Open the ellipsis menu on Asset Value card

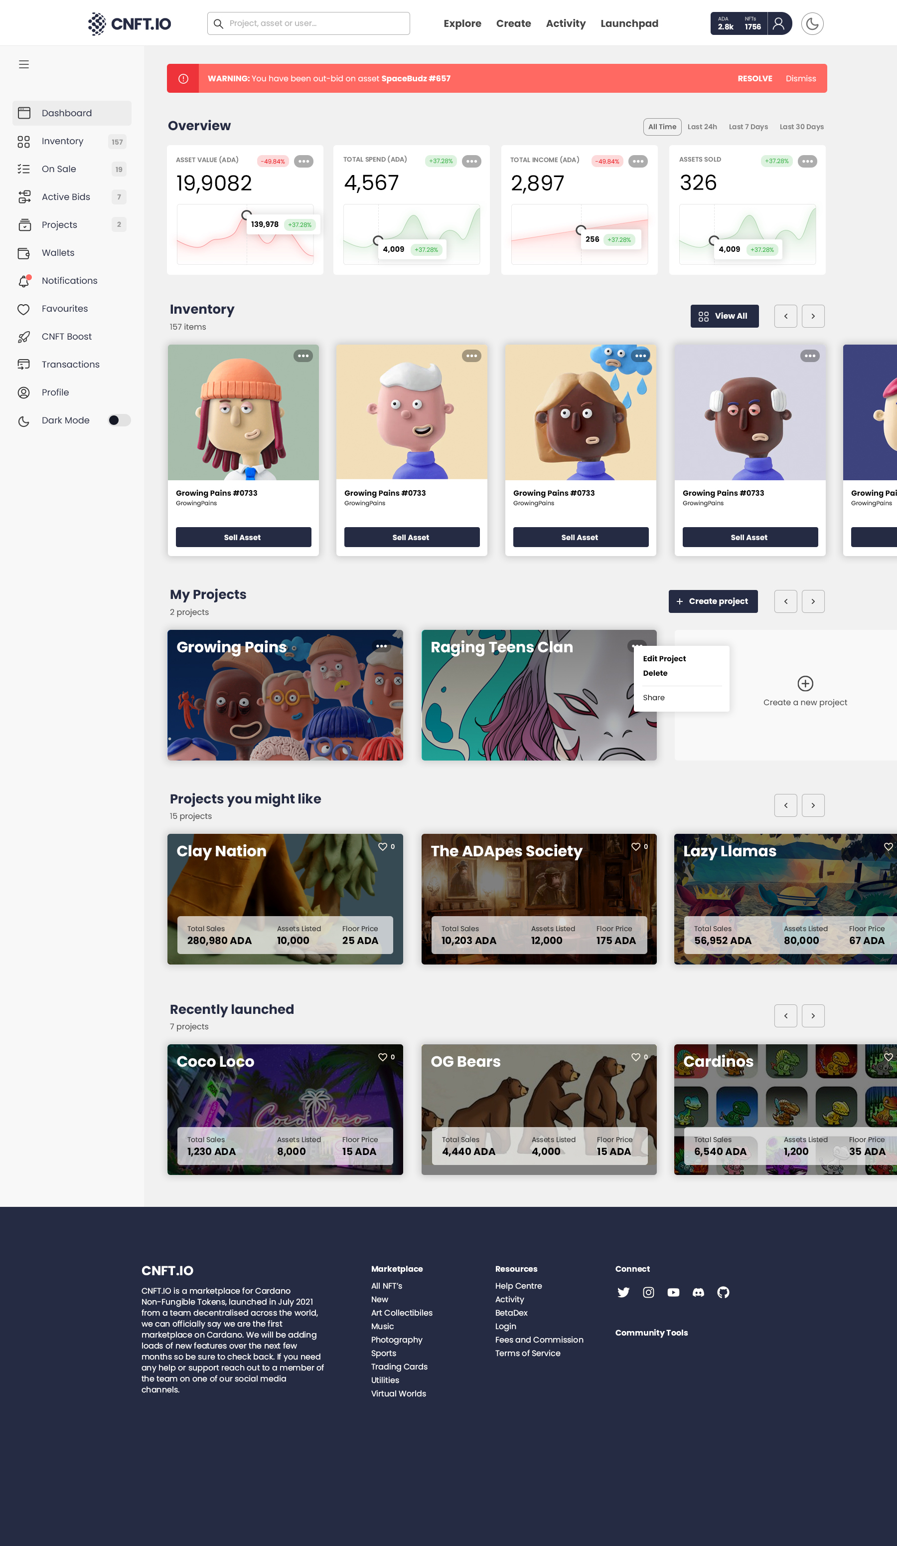304,161
